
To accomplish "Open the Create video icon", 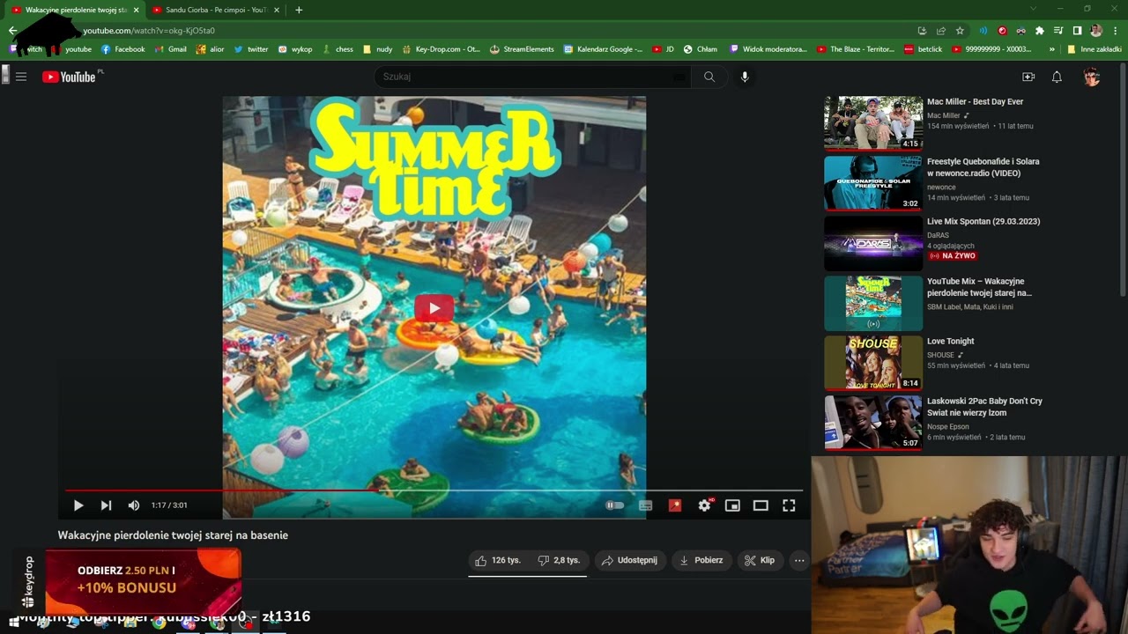I will (x=1028, y=77).
